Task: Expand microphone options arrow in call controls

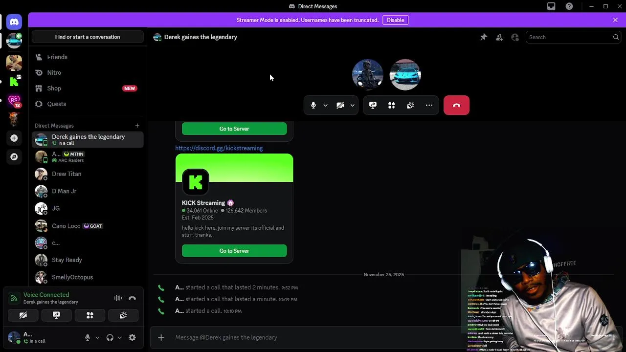Action: 325,105
